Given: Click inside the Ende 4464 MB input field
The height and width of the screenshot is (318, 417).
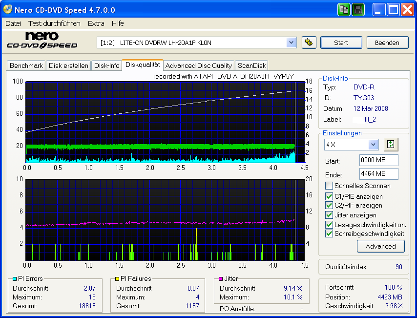Looking at the screenshot, I should (378, 174).
